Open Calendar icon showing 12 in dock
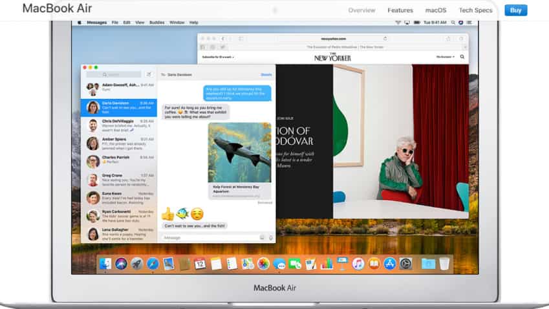Image resolution: width=549 pixels, height=309 pixels. coord(200,264)
